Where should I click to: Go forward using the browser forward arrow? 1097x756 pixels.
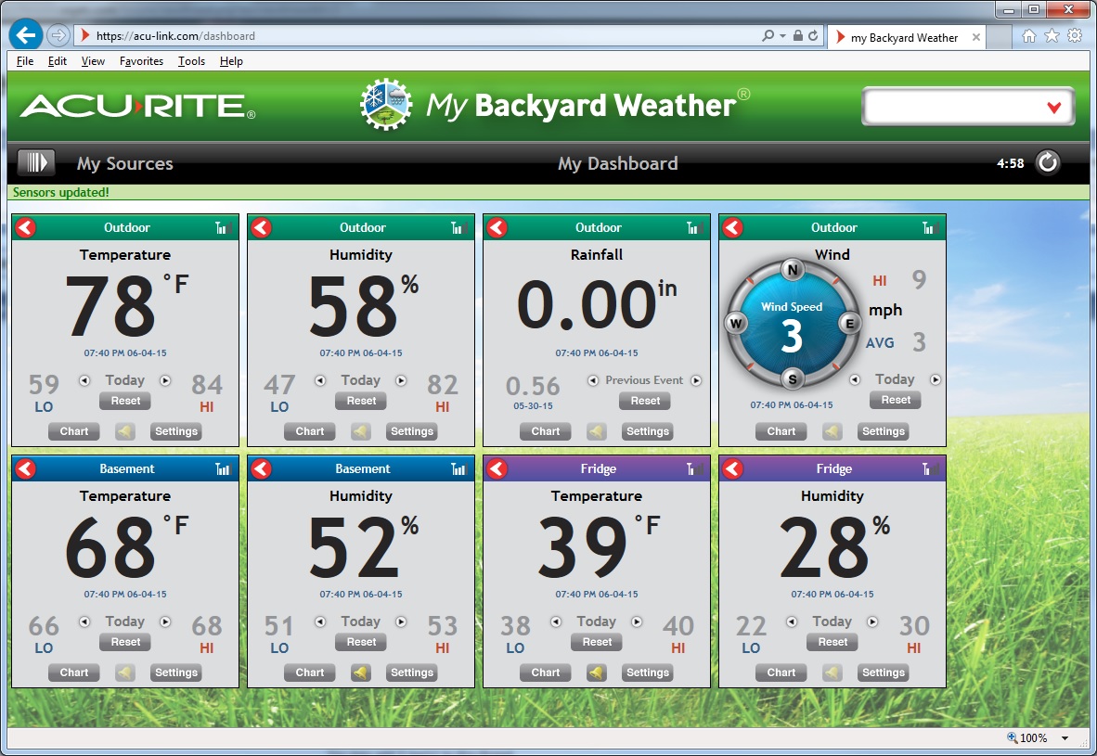point(58,35)
